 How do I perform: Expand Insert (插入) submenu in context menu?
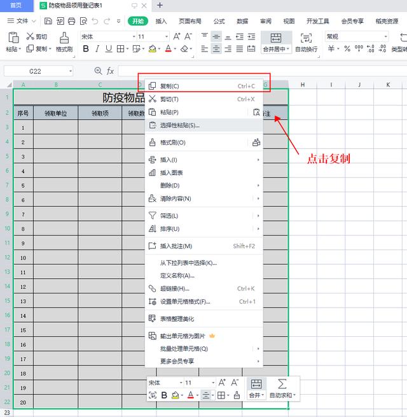pos(204,160)
